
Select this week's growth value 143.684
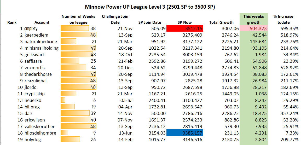[x=258, y=42]
